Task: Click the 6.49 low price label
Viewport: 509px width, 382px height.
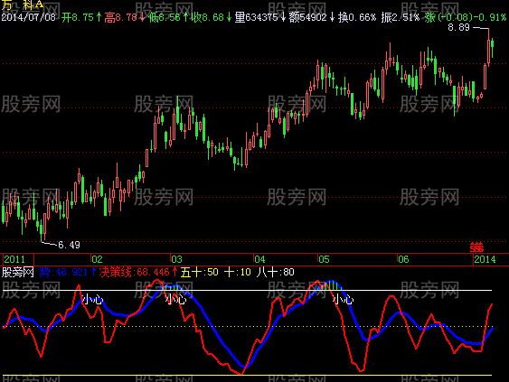Action: coord(69,245)
